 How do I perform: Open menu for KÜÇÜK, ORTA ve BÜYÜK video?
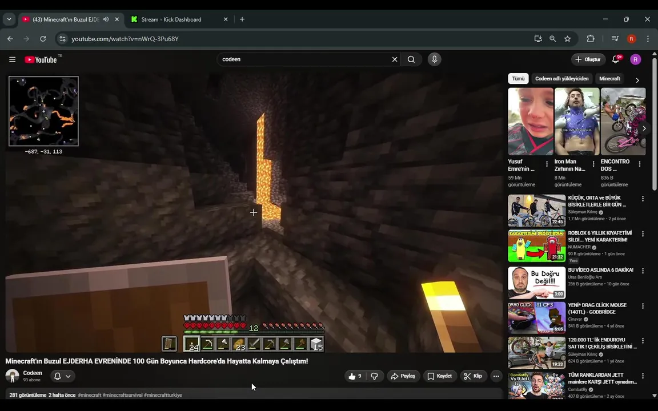[x=643, y=199]
